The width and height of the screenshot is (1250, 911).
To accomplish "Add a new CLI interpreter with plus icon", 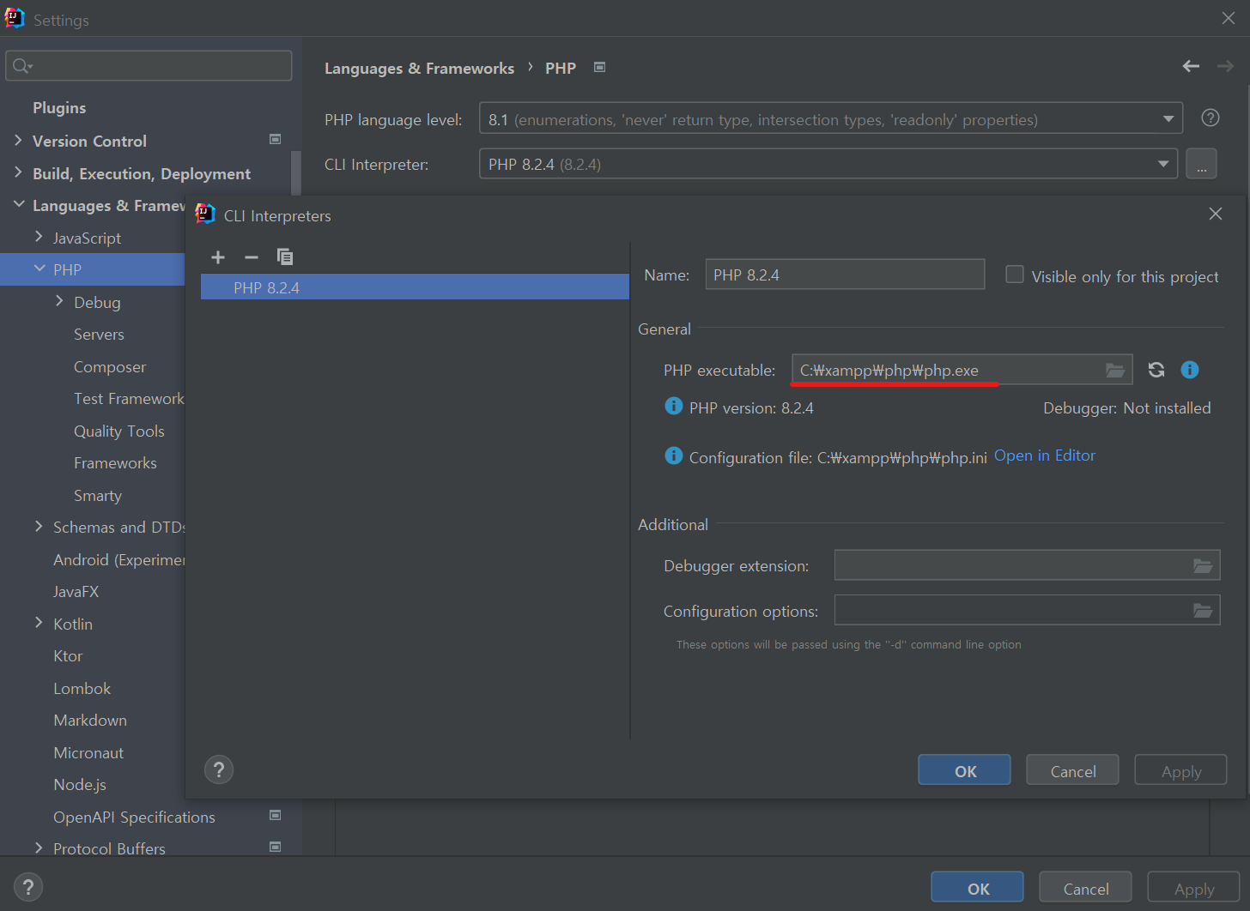I will click(x=218, y=257).
